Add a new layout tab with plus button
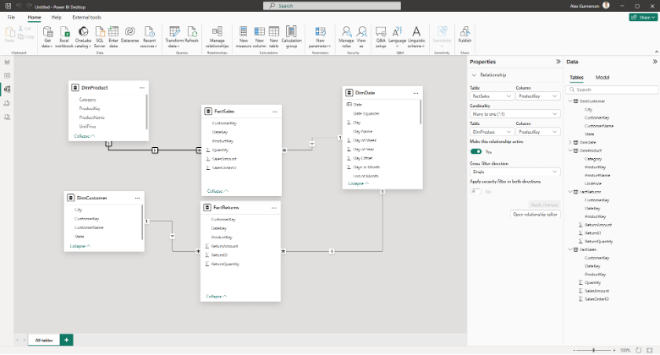 point(67,340)
